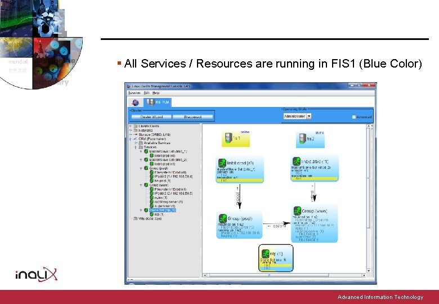Screen dimensions: 439x304
Task: Select Group (psql) row in the tree
Action: pyautogui.click(x=159, y=168)
